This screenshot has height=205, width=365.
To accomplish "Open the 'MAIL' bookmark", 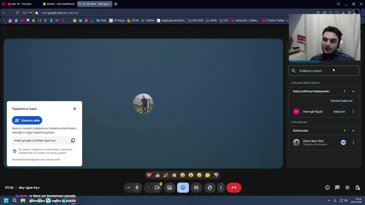I will pyautogui.click(x=102, y=20).
